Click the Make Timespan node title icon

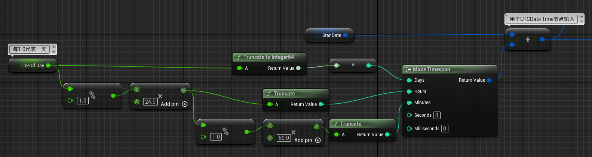coord(408,69)
